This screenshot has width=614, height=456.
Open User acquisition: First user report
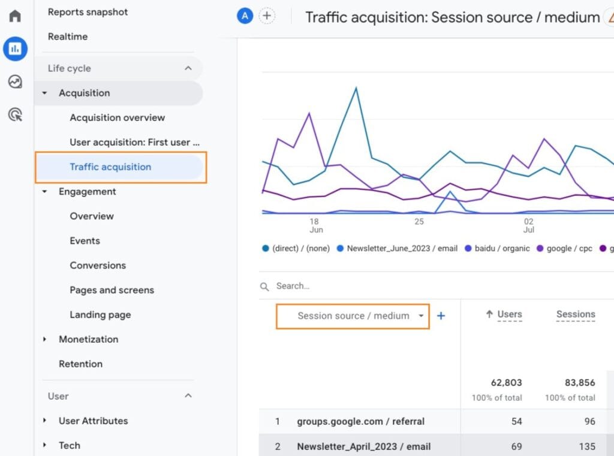135,143
